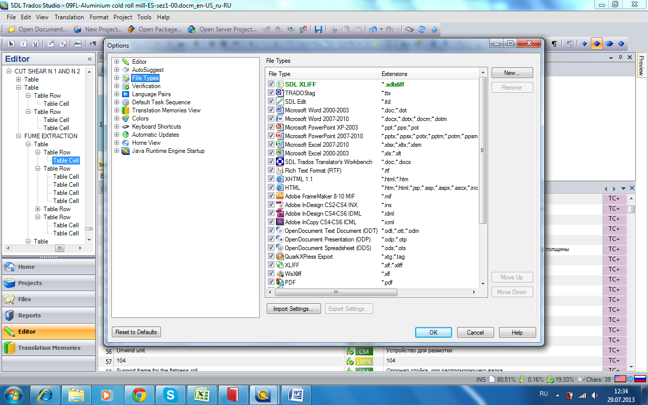
Task: Click the Underline formatting icon
Action: [x=36, y=44]
